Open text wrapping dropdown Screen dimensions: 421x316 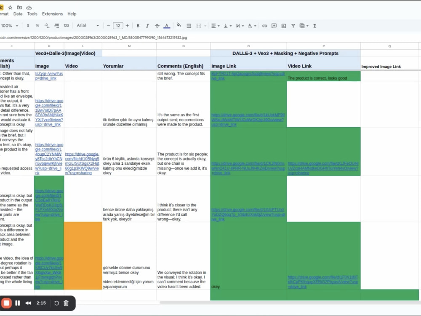click(240, 26)
